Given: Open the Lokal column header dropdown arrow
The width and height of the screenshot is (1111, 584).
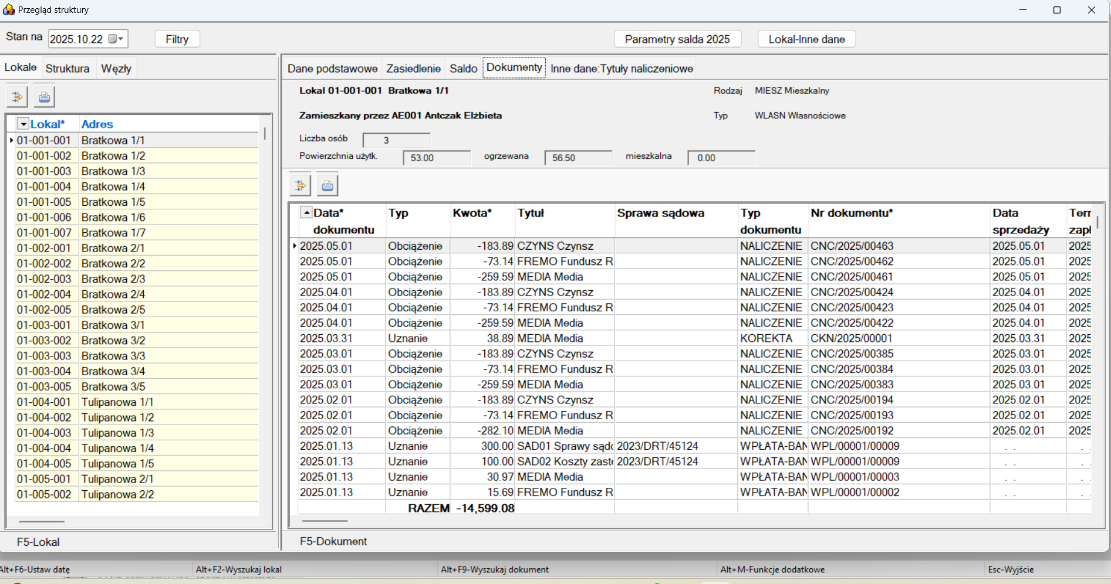Looking at the screenshot, I should (x=23, y=124).
